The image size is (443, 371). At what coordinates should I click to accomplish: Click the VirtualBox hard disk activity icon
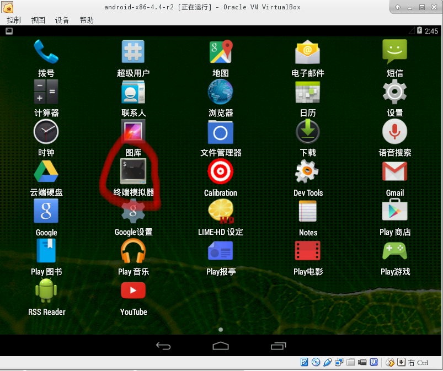pos(305,362)
